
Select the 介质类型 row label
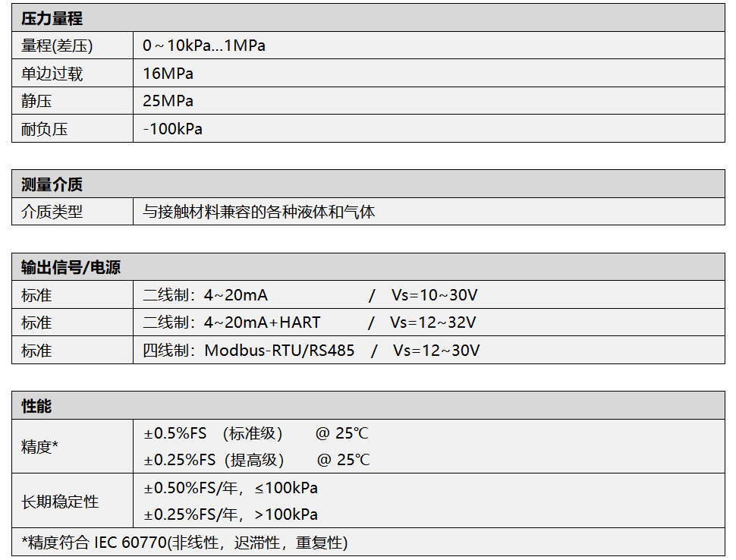click(x=52, y=212)
